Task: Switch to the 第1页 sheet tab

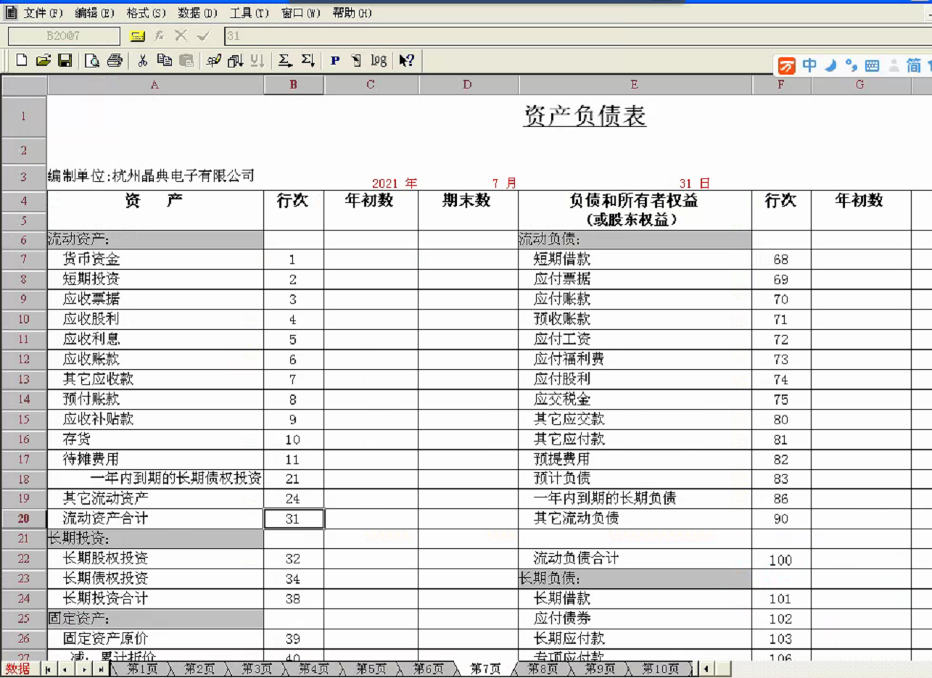Action: pos(141,669)
